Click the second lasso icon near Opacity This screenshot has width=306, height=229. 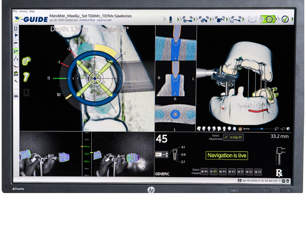(x=283, y=129)
